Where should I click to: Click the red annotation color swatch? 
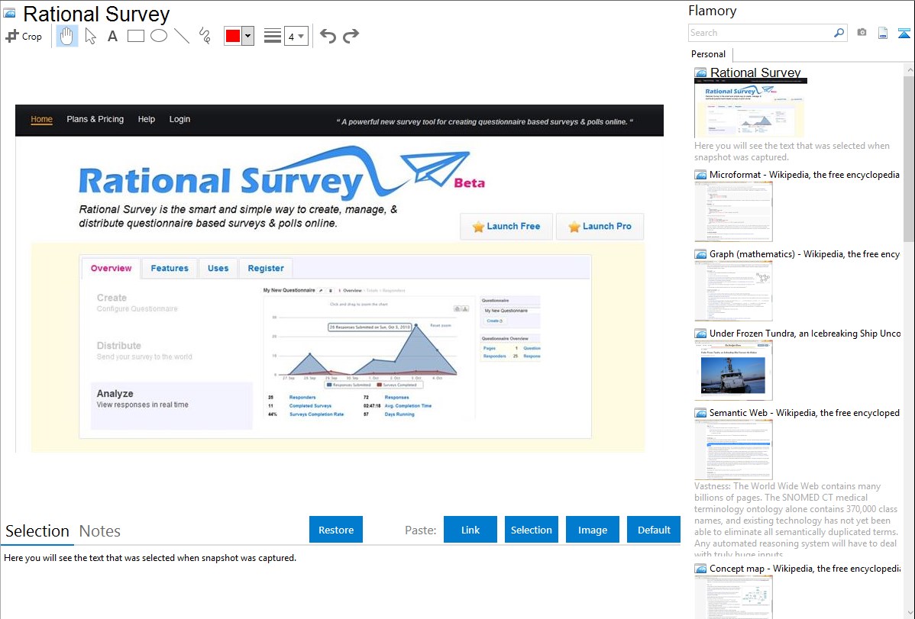click(x=233, y=36)
